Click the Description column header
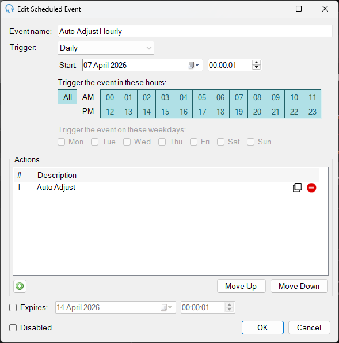 (57, 175)
